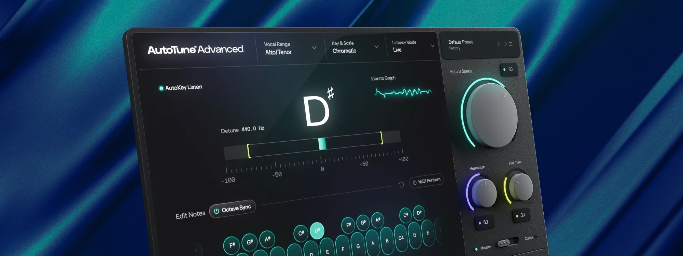Click the Flex Tune knob
This screenshot has width=683, height=256.
(521, 187)
